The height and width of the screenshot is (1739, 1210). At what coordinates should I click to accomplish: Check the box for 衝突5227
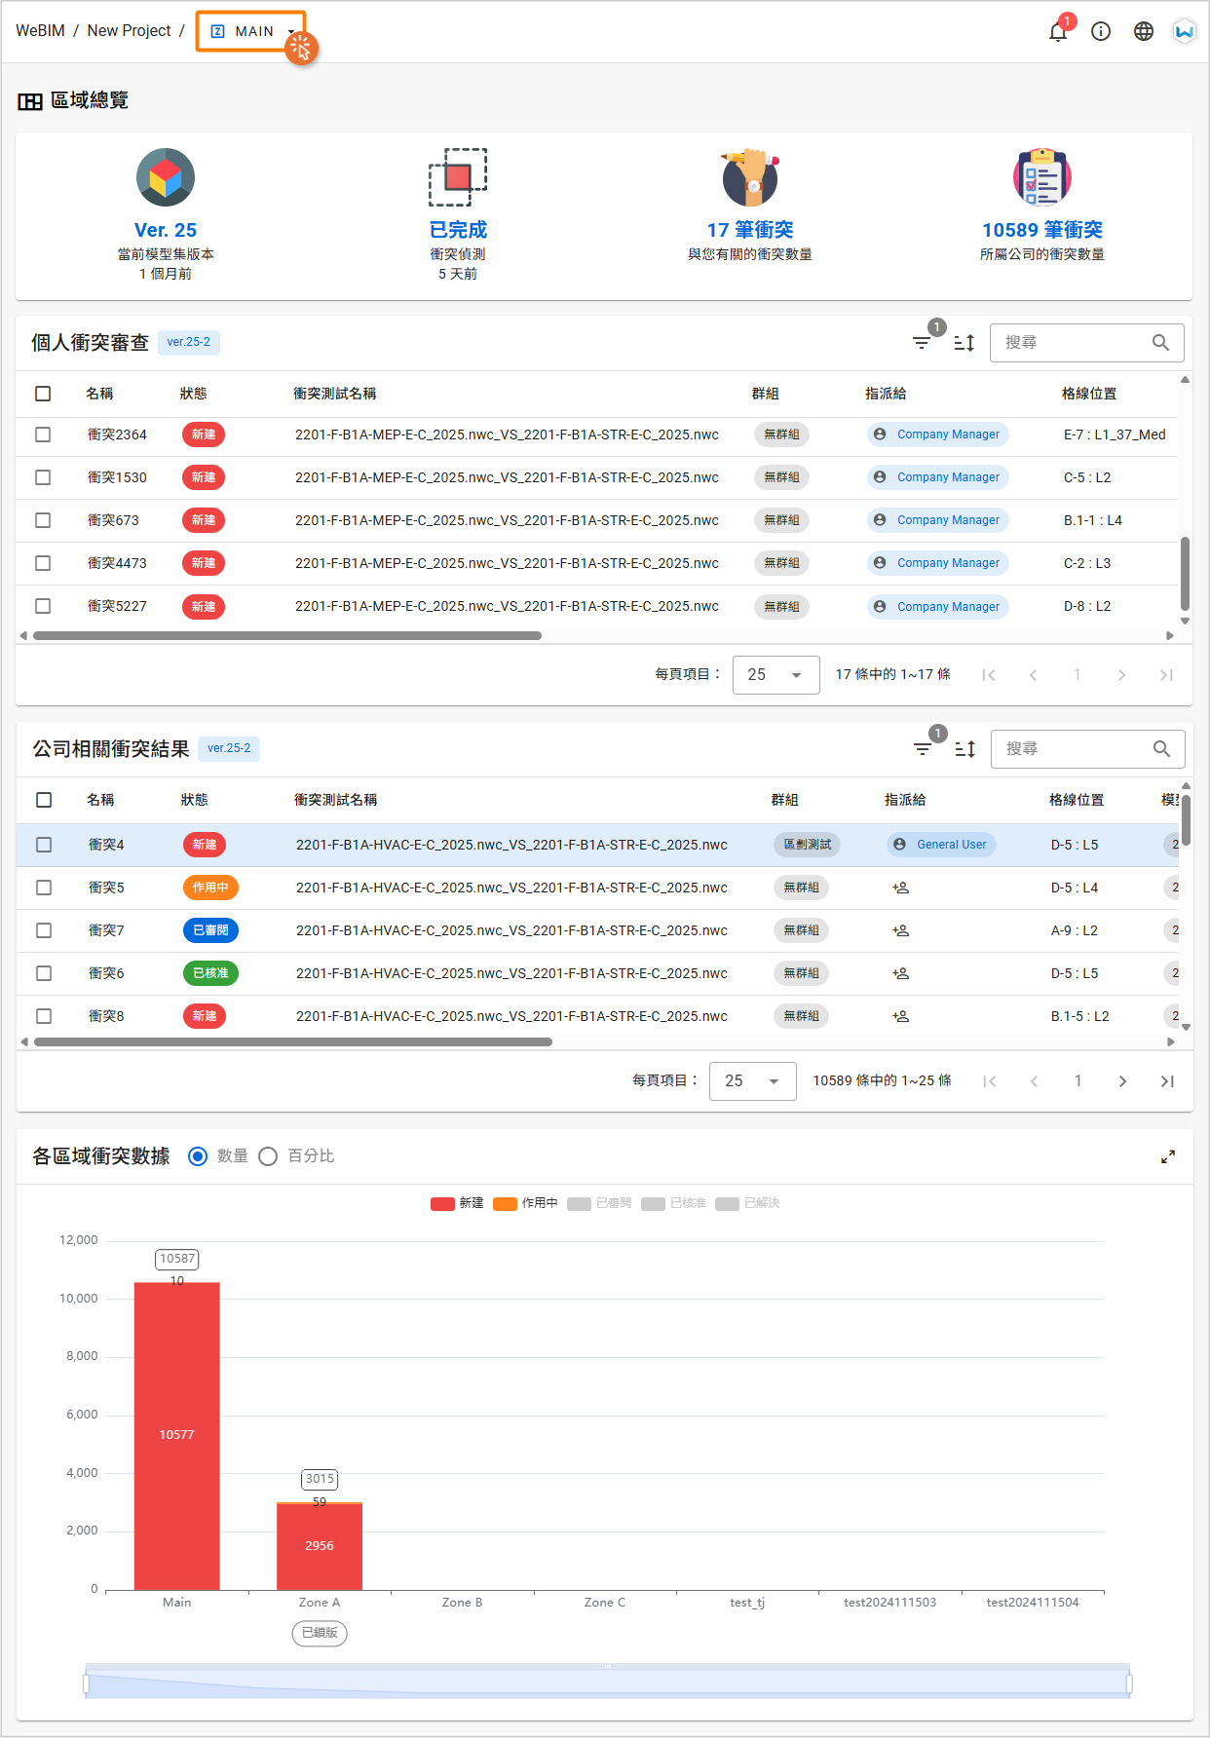pyautogui.click(x=43, y=606)
